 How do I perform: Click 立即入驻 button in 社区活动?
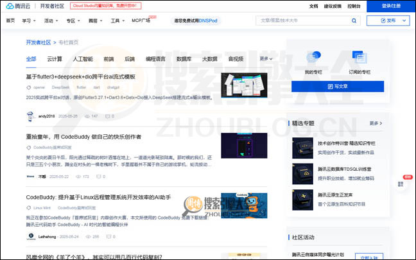pyautogui.click(x=369, y=257)
